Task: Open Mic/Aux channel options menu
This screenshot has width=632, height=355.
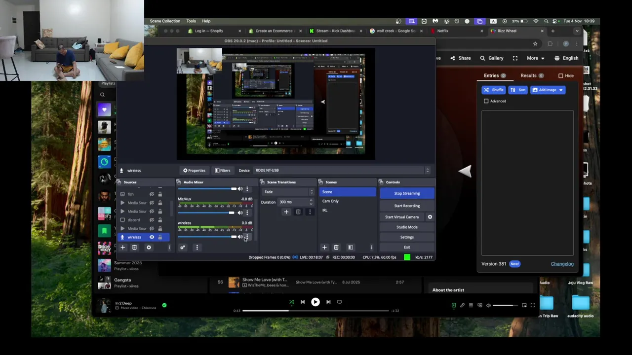Action: click(x=247, y=213)
